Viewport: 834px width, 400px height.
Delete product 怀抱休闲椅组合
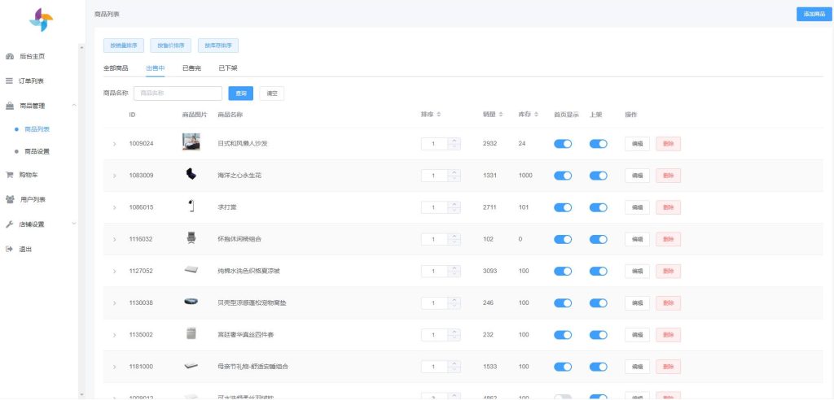coord(668,240)
